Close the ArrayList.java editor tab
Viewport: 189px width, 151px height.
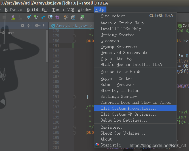91,25
